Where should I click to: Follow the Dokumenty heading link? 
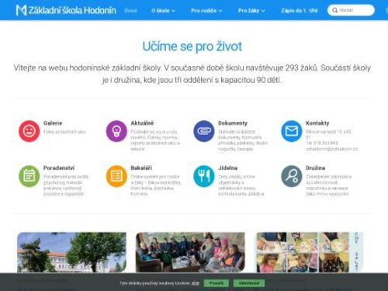pos(233,123)
